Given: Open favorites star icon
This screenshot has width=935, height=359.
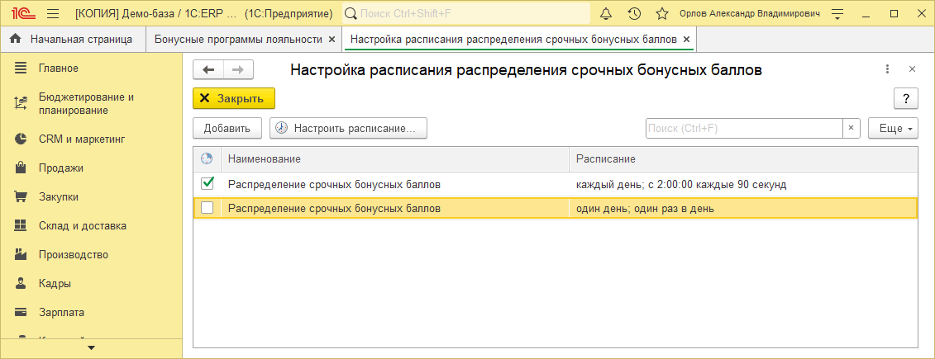Looking at the screenshot, I should point(661,14).
